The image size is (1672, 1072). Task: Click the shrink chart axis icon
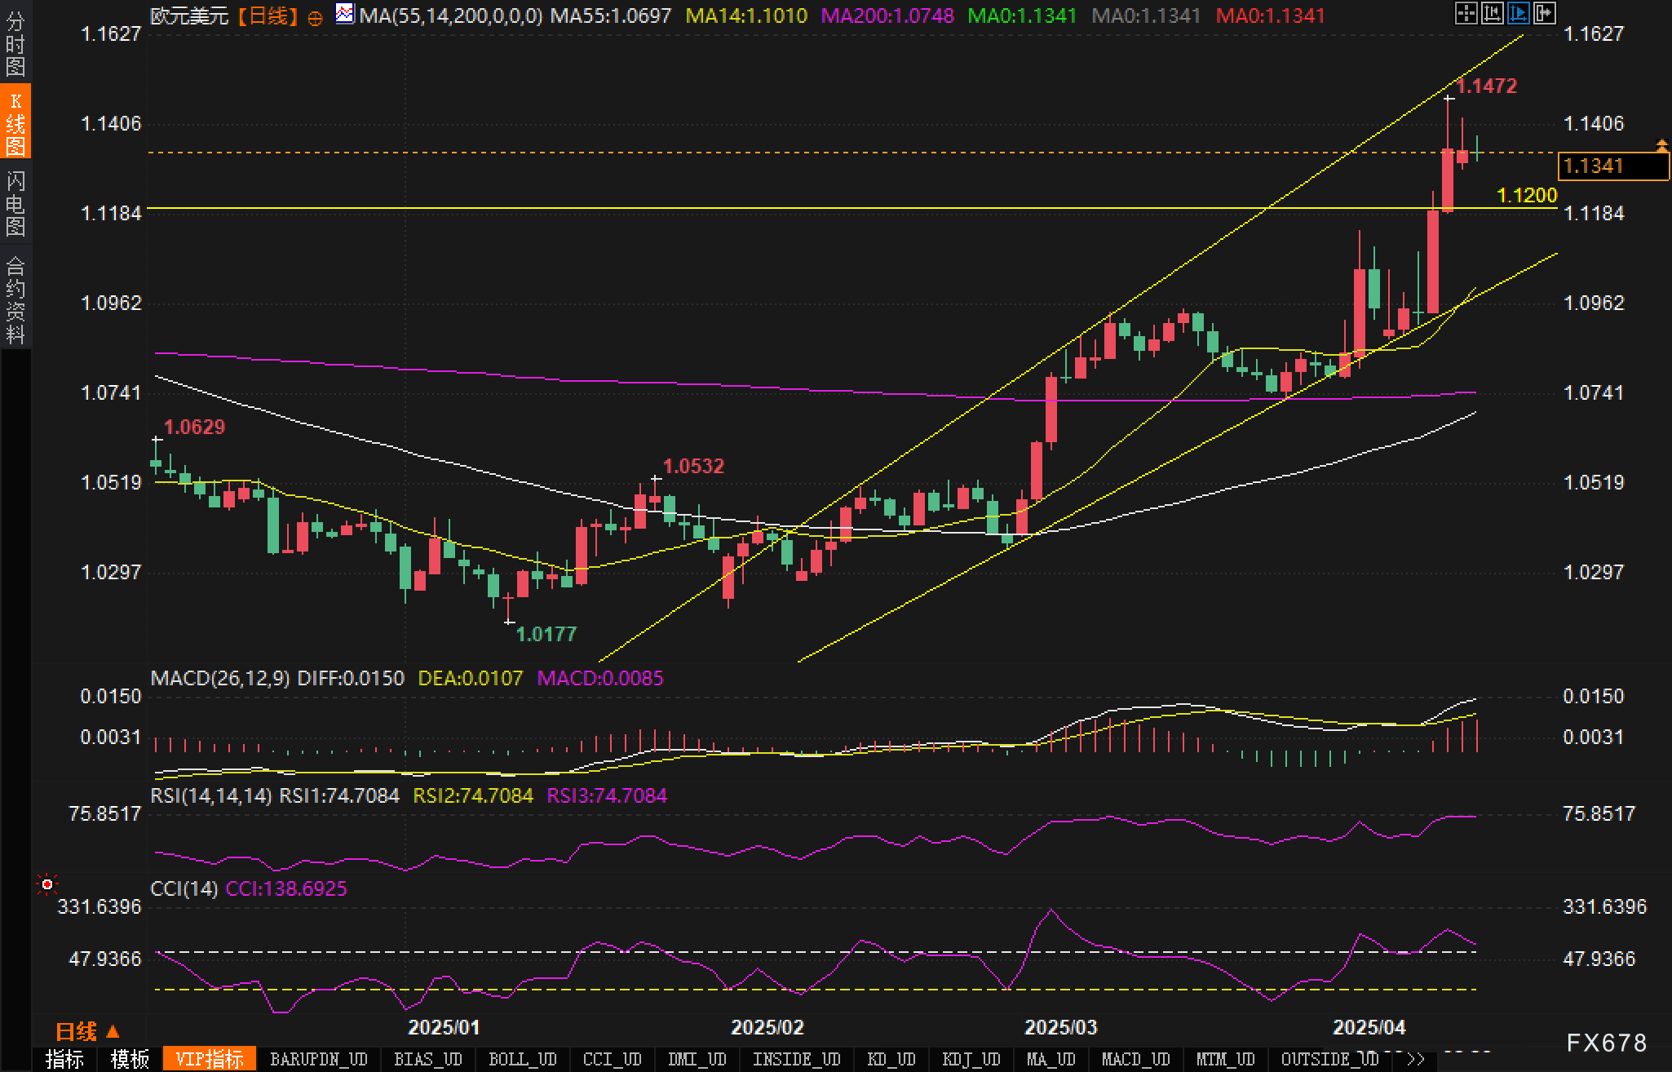click(x=1492, y=12)
